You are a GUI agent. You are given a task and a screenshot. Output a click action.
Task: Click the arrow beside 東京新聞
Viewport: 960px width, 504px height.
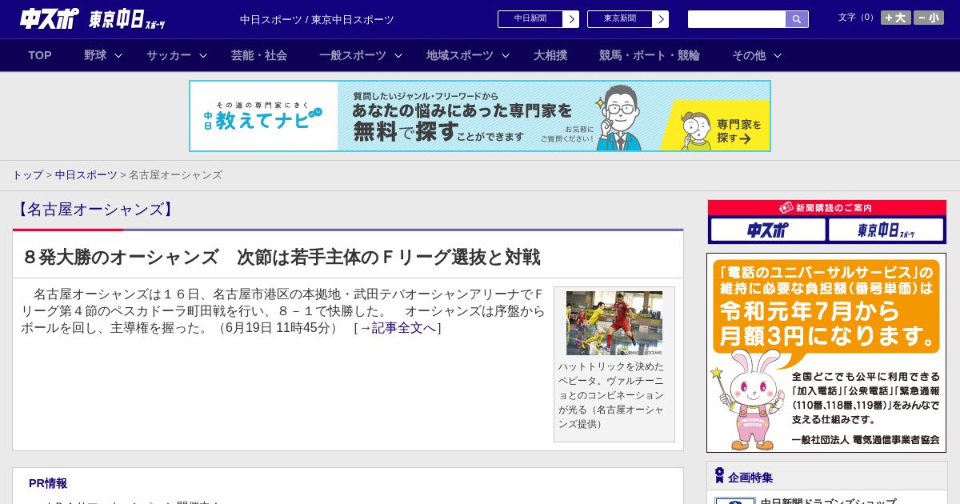click(661, 19)
